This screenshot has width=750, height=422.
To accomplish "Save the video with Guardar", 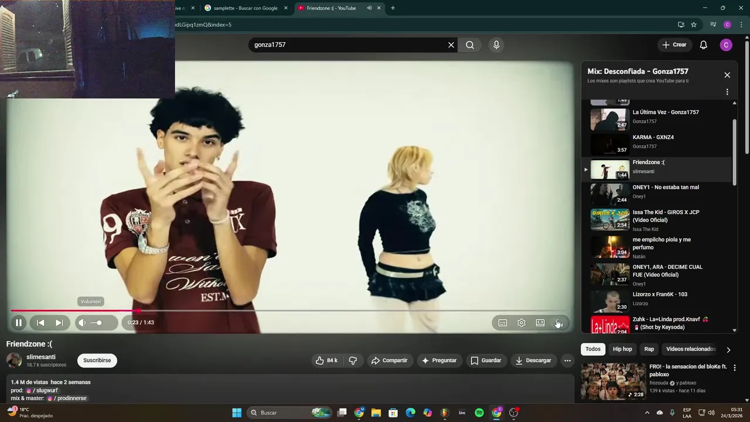I will [x=486, y=360].
